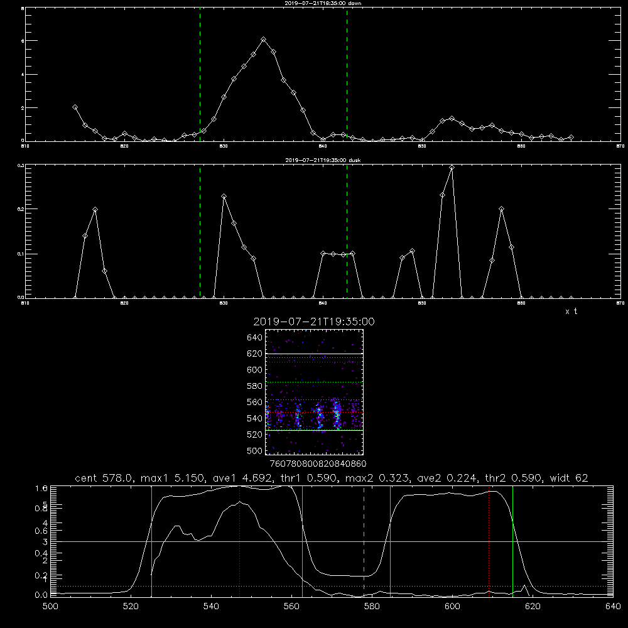Click the 640 label on spectrogram y-axis
The image size is (628, 628).
point(255,338)
